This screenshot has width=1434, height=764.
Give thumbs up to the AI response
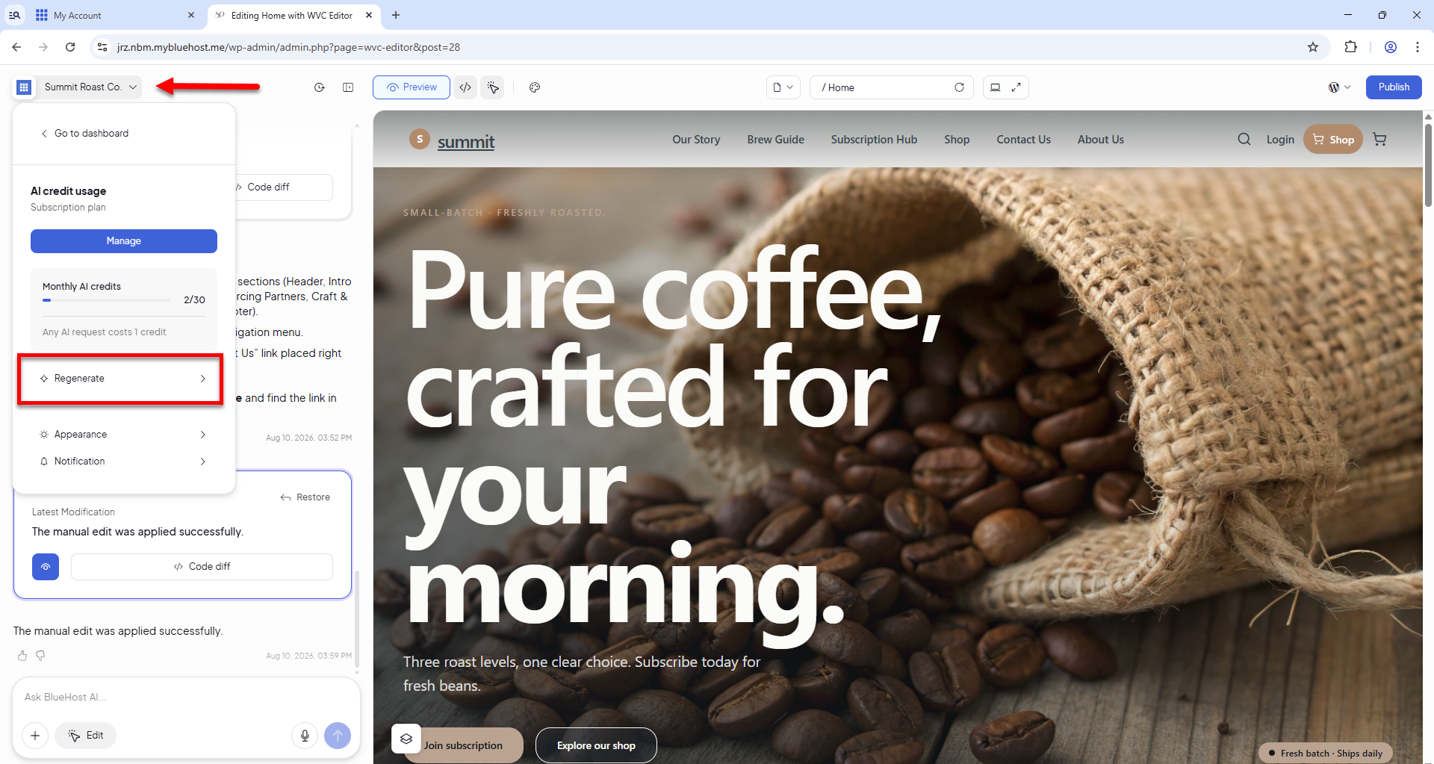pyautogui.click(x=22, y=656)
